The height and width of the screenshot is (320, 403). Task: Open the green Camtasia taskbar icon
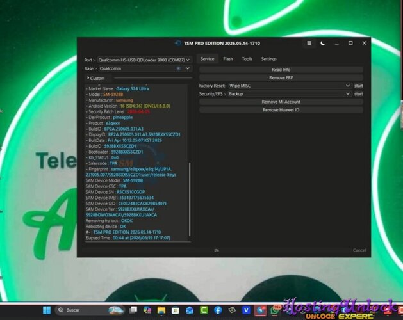pyautogui.click(x=204, y=310)
